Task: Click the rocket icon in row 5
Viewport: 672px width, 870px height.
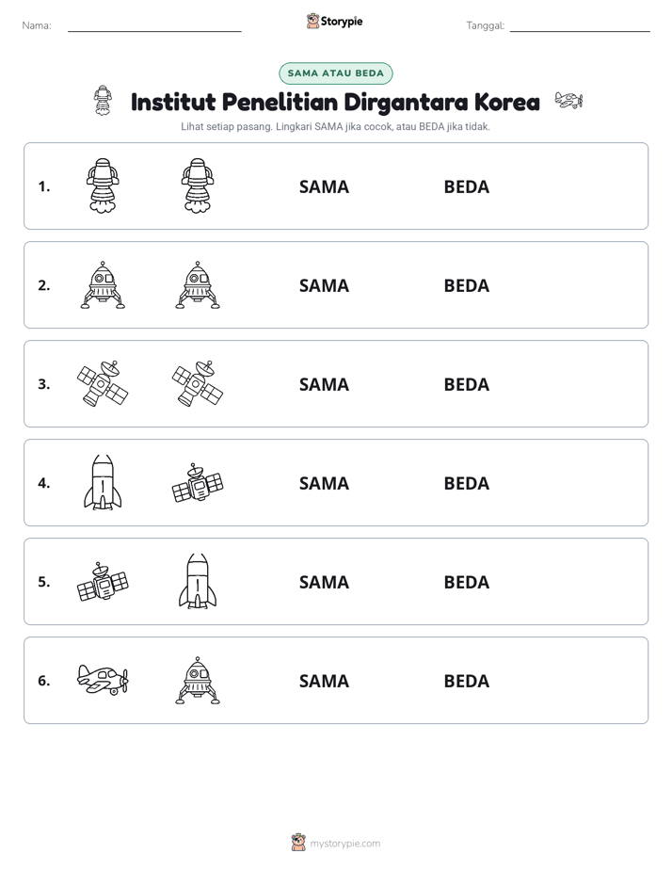Action: coord(198,581)
